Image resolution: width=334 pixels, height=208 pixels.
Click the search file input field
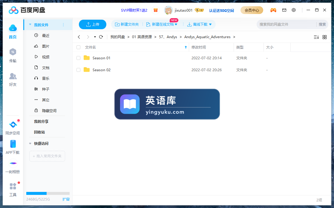pos(286,24)
